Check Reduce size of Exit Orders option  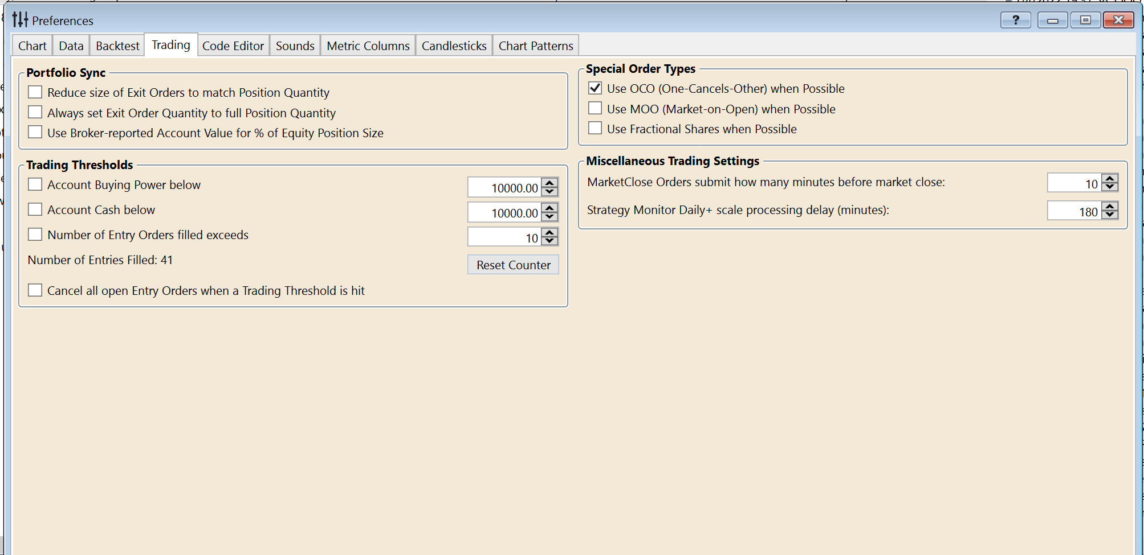pos(35,92)
